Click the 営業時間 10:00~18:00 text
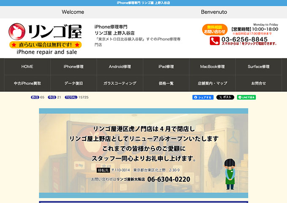Image resolution: width=287 pixels, height=203 pixels. point(255,29)
